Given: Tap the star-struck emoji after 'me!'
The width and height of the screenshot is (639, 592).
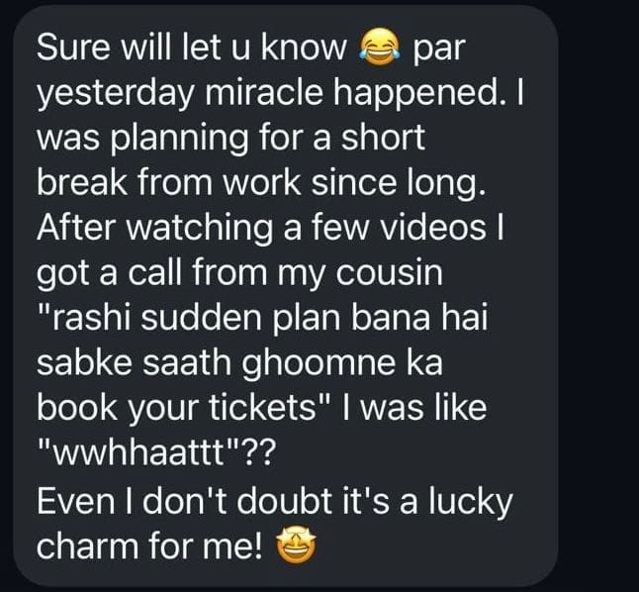Looking at the screenshot, I should click(x=297, y=545).
